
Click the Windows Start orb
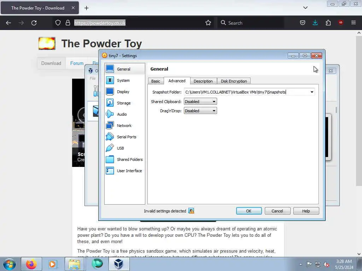click(10, 264)
